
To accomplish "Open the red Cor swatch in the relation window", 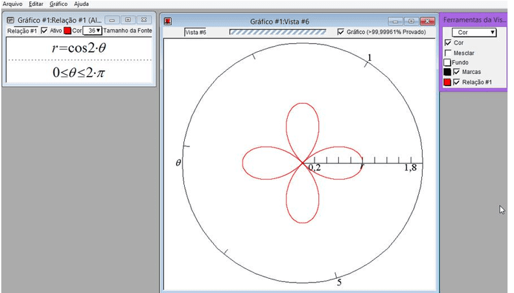I will 67,31.
